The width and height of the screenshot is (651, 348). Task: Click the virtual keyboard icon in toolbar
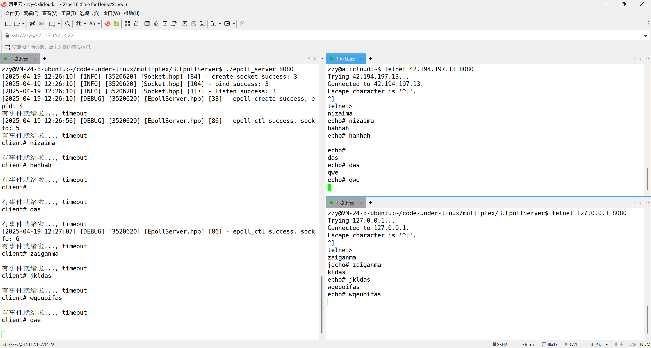tap(147, 24)
